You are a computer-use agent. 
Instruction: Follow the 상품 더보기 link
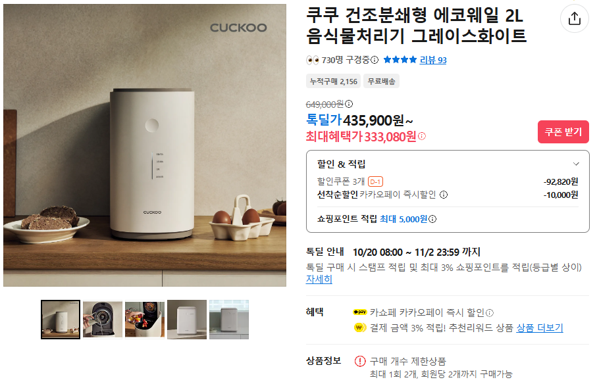540,328
